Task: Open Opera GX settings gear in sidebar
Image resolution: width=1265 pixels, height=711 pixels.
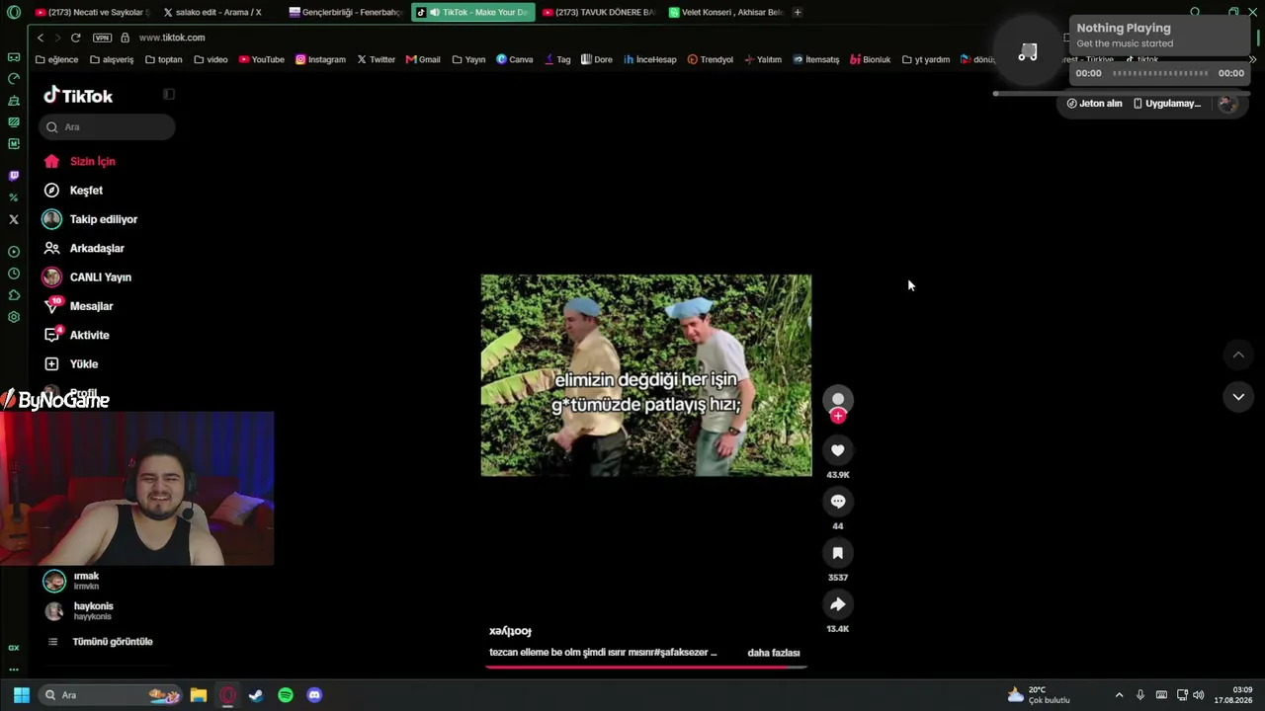Action: [14, 317]
